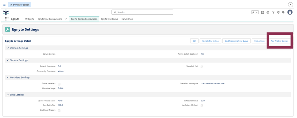Viewport: 297px width, 118px height.
Task: Click the Egnyte Settings Detail heading
Action: coord(18,41)
